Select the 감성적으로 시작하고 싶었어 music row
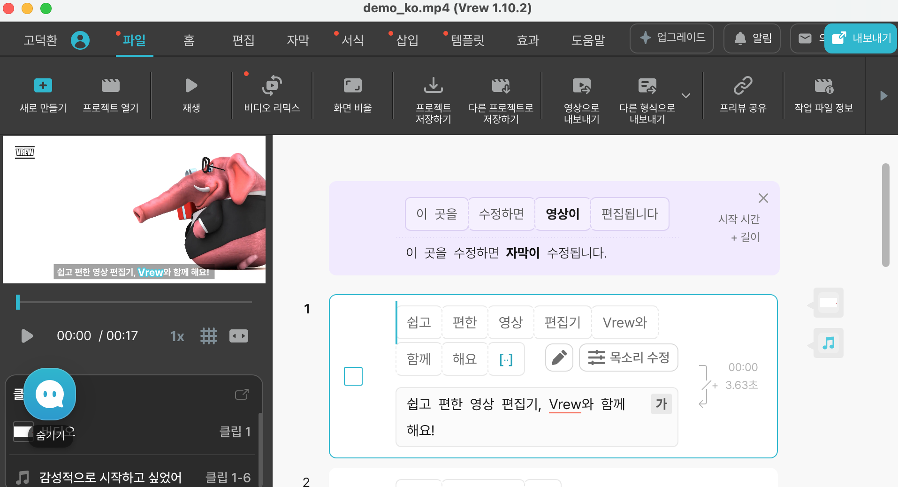Screen dimensions: 898x487 tap(133, 477)
